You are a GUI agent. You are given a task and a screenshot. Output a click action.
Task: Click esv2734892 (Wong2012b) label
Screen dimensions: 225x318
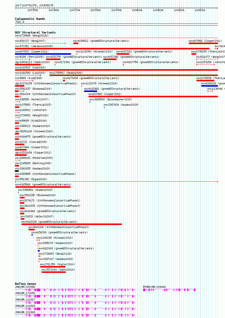pyautogui.click(x=32, y=116)
